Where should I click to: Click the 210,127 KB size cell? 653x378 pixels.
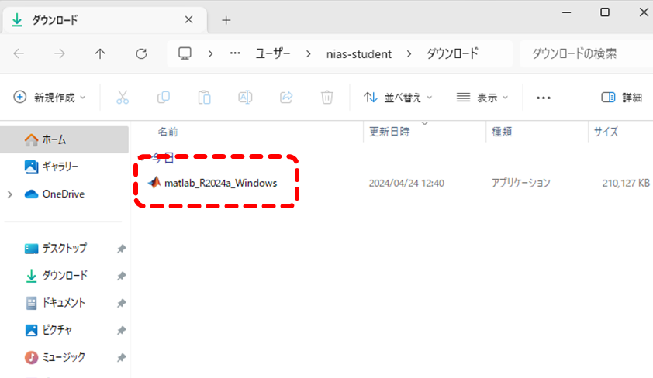(x=626, y=183)
